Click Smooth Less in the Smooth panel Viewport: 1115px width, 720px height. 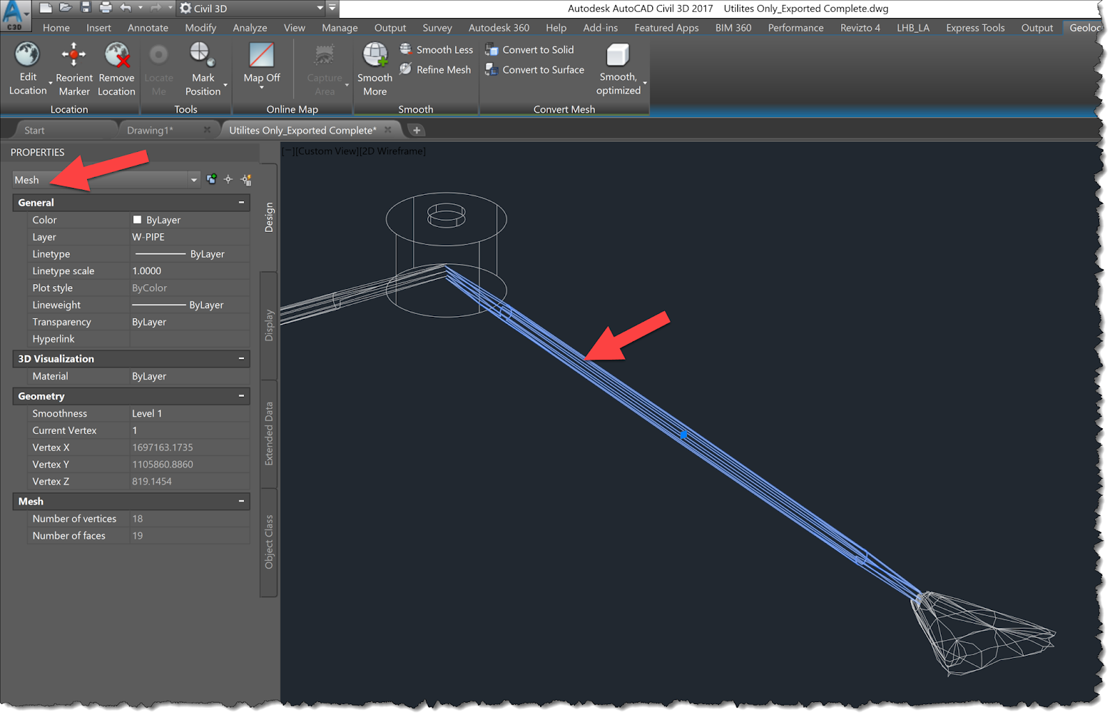436,49
